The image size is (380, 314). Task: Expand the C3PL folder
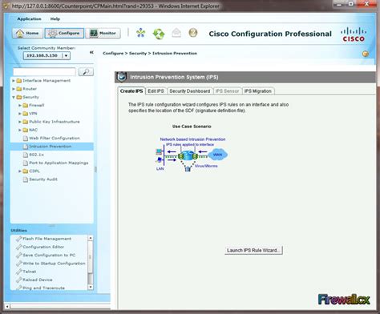coord(20,171)
